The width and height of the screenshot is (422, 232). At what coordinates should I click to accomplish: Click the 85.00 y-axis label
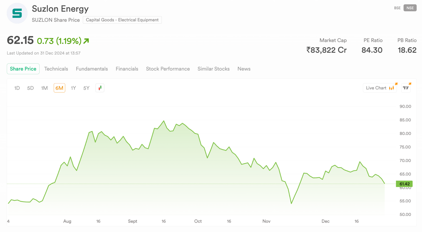tap(405, 120)
